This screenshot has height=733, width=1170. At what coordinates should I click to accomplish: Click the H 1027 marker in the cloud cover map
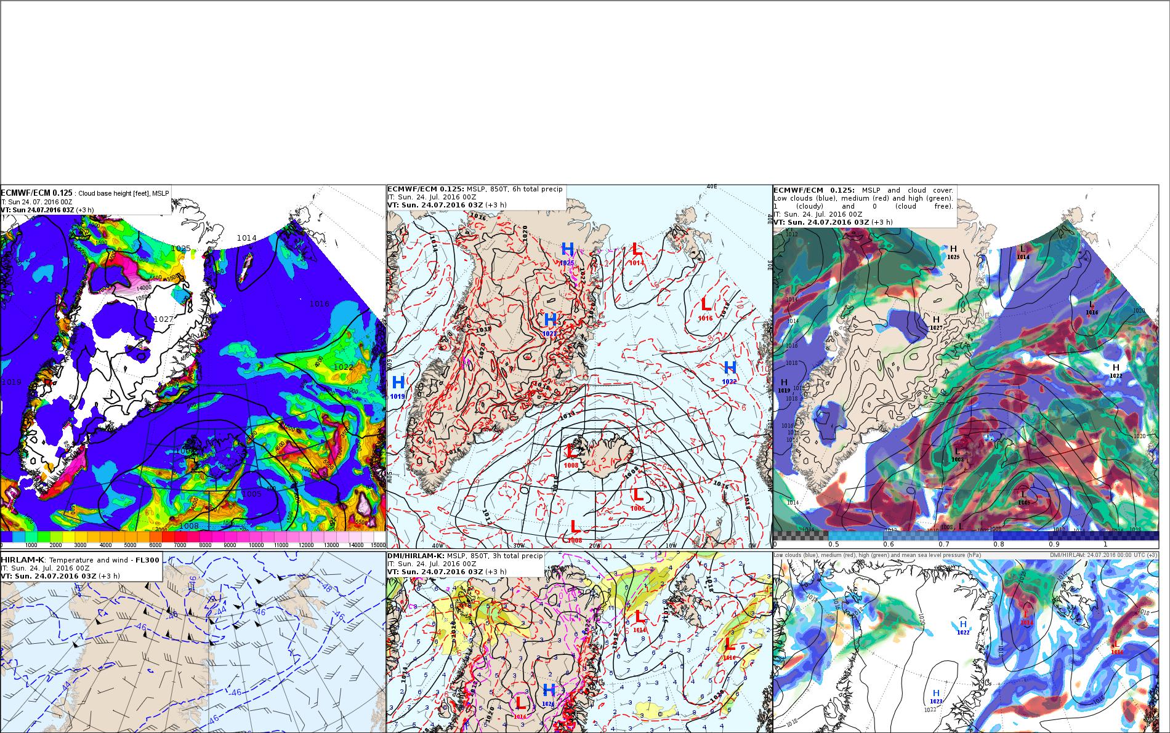click(x=936, y=323)
